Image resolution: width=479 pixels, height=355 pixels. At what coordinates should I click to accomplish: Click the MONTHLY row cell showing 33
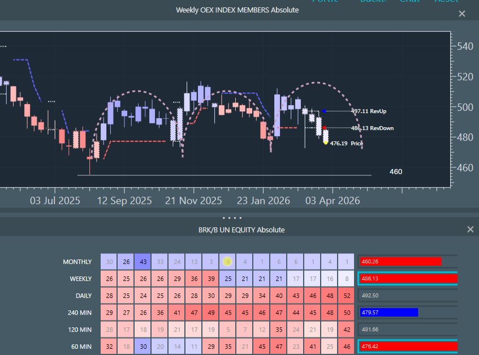tap(160, 262)
